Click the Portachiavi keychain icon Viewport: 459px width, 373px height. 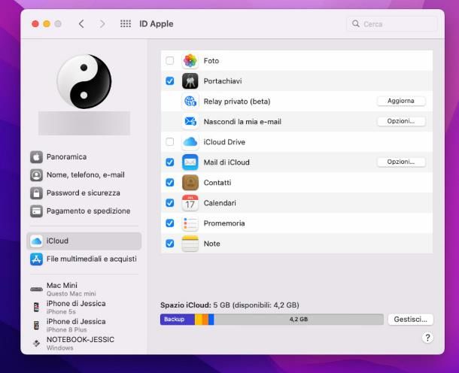click(190, 81)
